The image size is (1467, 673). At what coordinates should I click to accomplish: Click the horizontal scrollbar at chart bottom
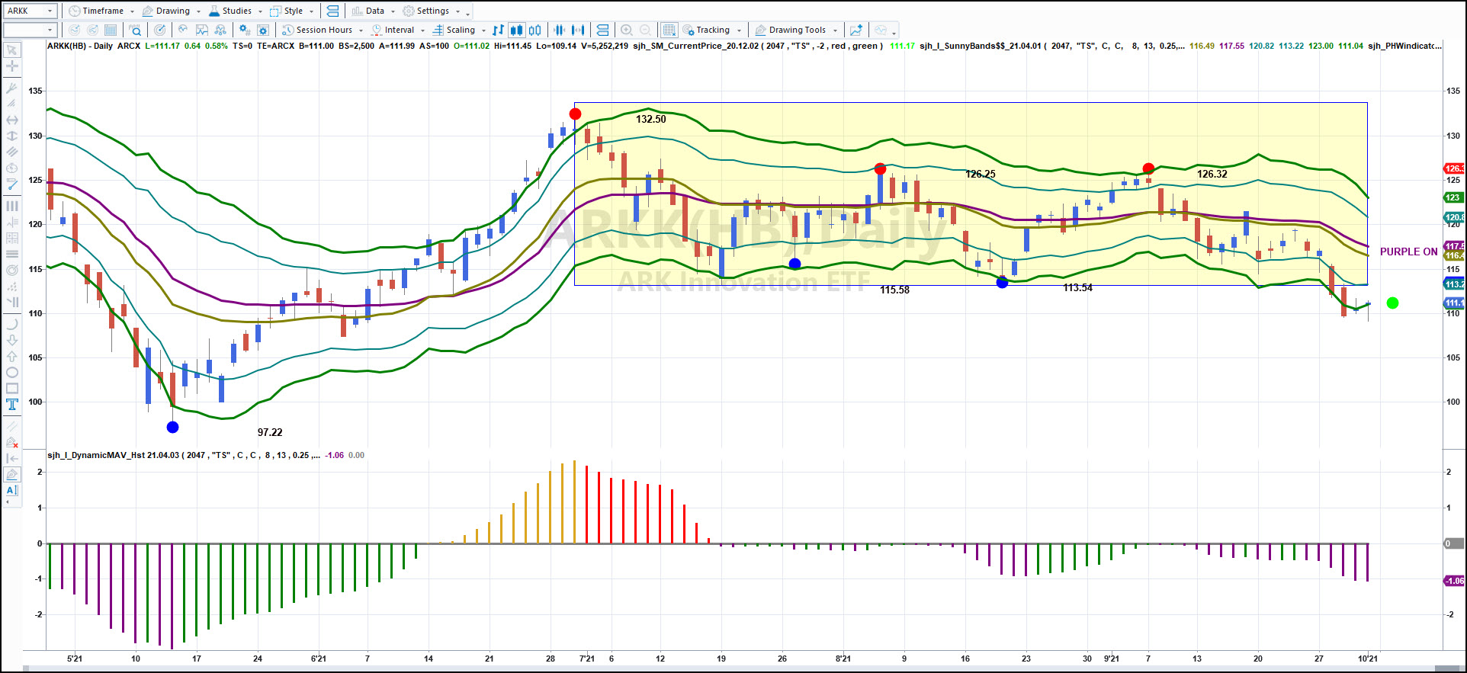pos(744,668)
